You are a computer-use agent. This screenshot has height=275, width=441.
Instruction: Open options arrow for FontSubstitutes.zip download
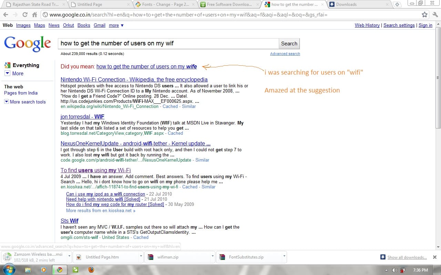284,256
